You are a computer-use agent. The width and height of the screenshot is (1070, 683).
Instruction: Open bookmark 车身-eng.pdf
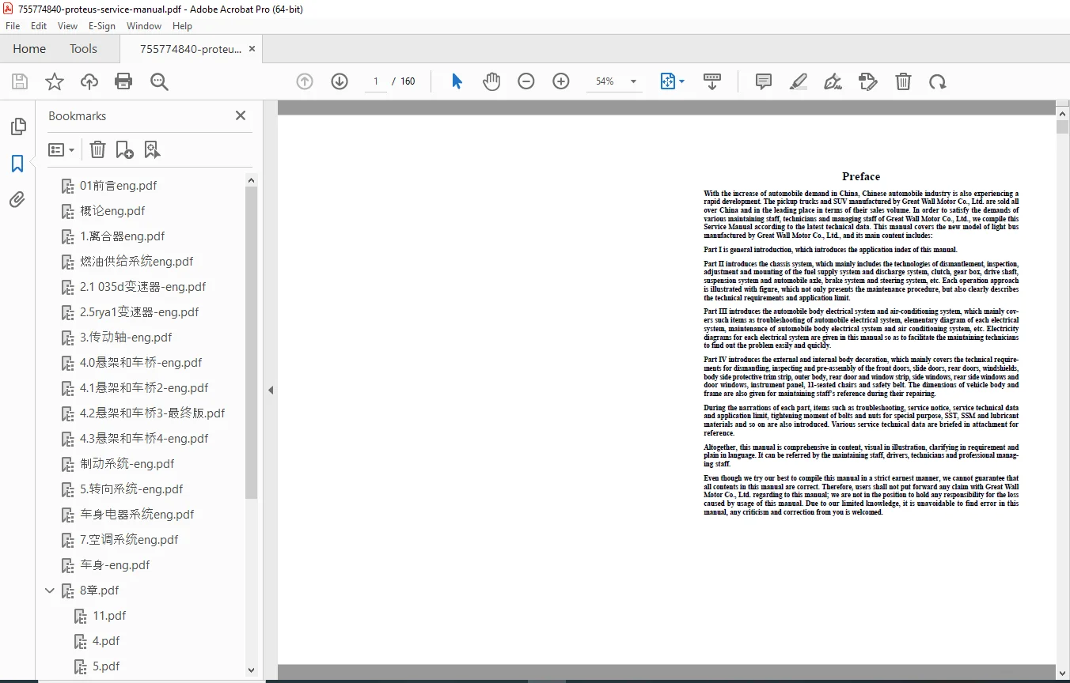(x=115, y=565)
